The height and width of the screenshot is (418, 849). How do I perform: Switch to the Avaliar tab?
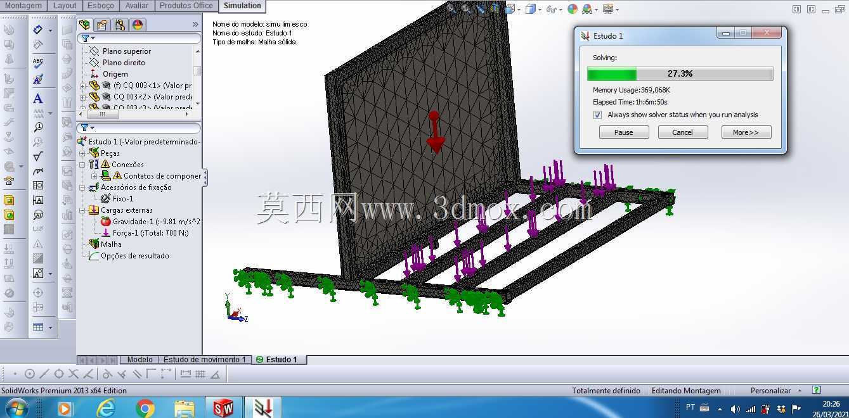tap(137, 6)
